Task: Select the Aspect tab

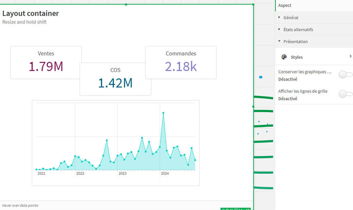Action: pos(285,5)
